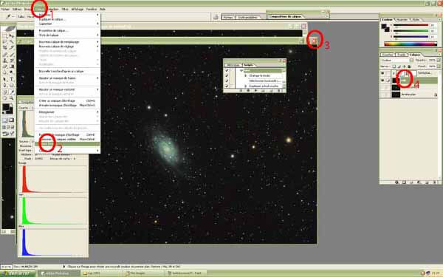
Task: Click 'Créer un masque d'écrêtage' menu entry
Action: (x=57, y=100)
